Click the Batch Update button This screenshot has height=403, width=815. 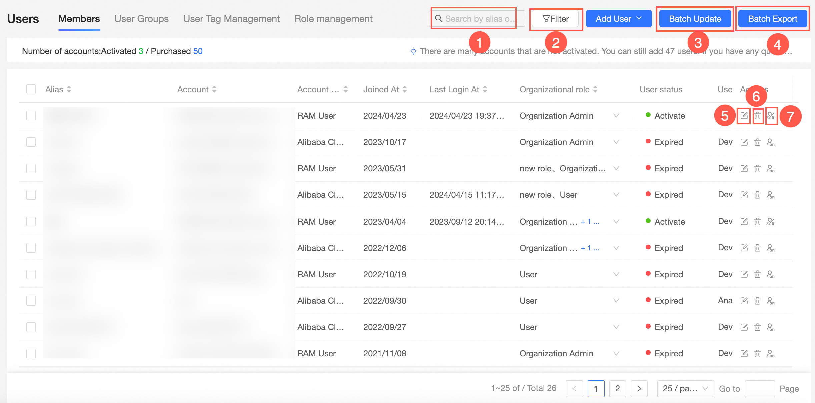tap(695, 19)
